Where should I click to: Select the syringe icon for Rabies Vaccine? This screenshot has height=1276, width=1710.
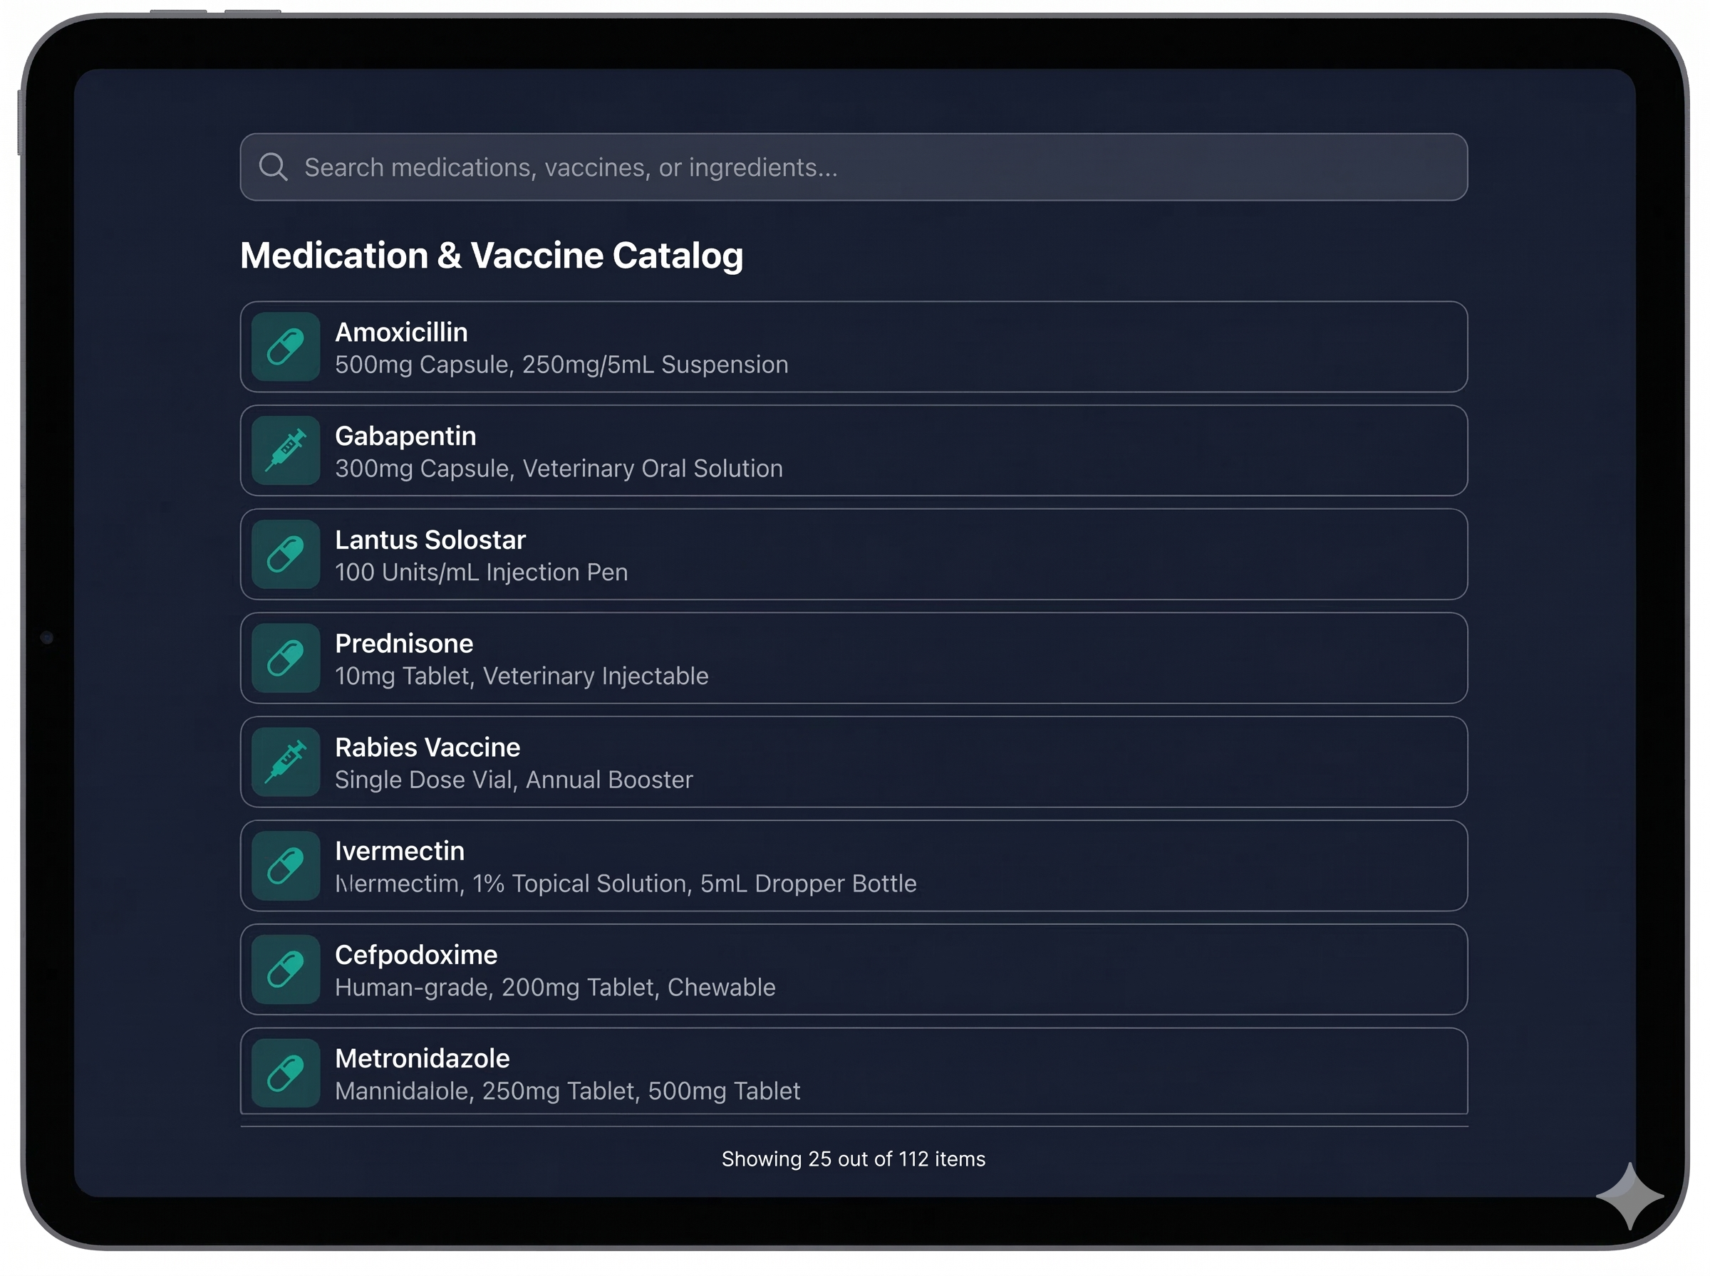[284, 762]
